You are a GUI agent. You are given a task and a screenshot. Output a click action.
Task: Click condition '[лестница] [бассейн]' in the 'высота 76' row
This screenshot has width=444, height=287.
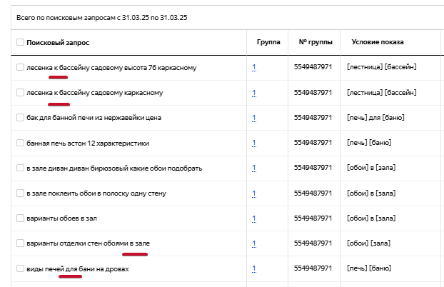tap(382, 67)
